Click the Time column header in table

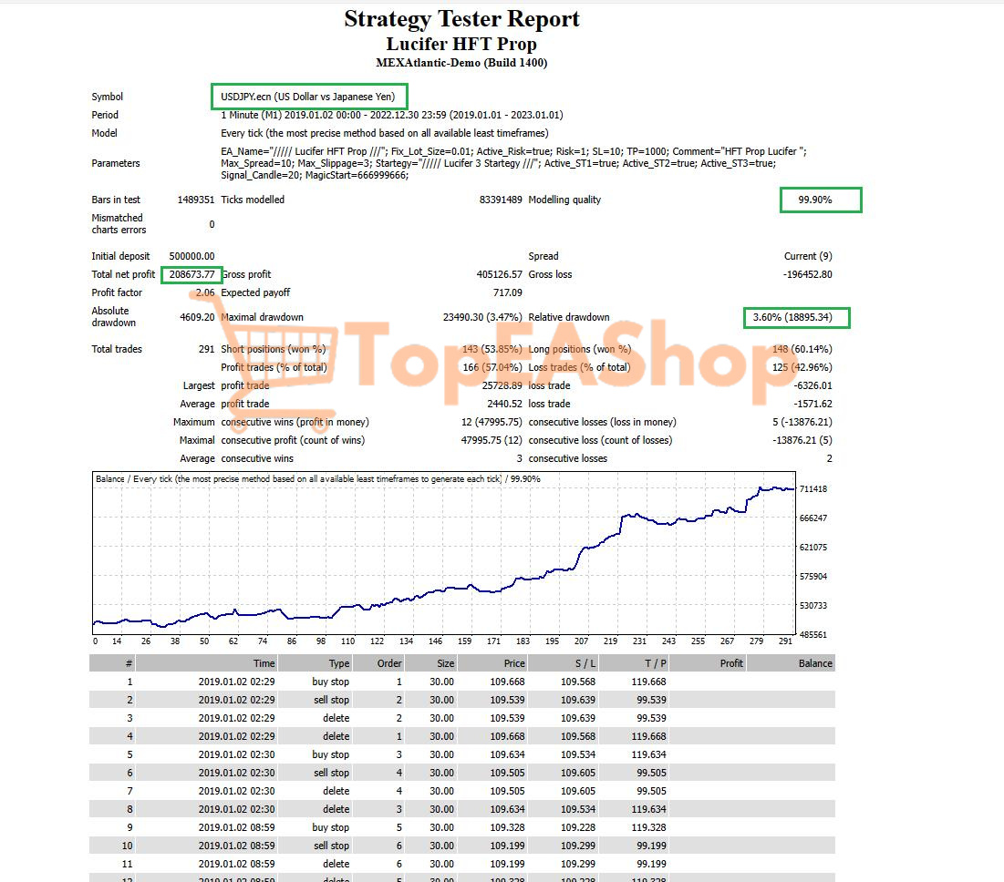[264, 663]
